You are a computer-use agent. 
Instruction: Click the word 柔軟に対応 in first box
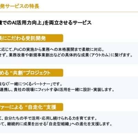(x=92, y=50)
